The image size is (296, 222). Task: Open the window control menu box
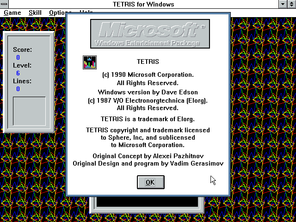coord(4,4)
